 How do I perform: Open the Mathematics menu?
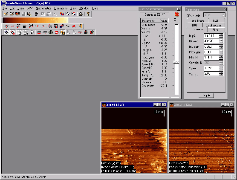pos(43,8)
